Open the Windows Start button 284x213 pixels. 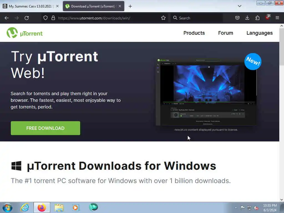pos(7,207)
